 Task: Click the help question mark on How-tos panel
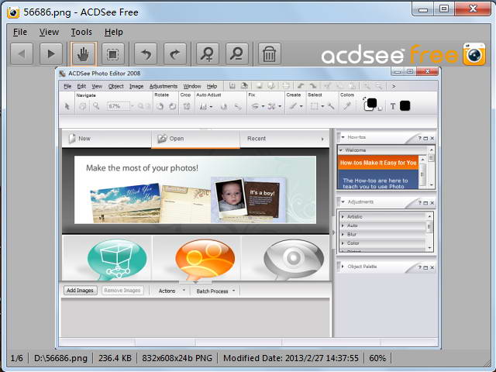point(420,138)
